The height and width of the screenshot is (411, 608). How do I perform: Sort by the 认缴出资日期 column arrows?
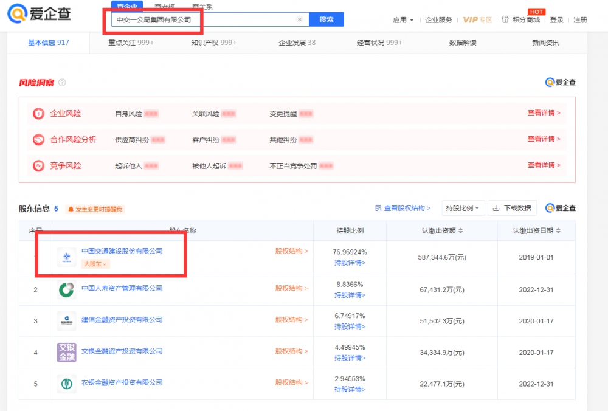[x=558, y=230]
